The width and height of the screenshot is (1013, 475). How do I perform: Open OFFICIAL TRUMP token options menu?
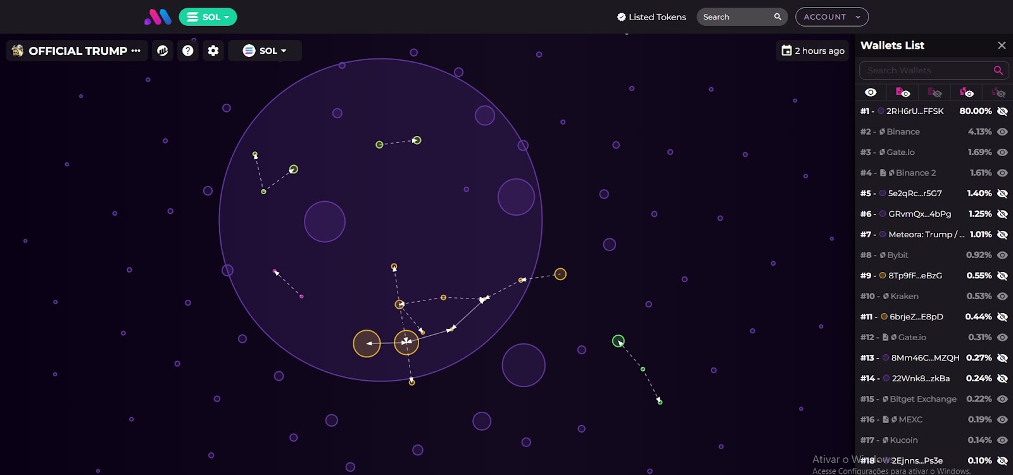[x=135, y=51]
